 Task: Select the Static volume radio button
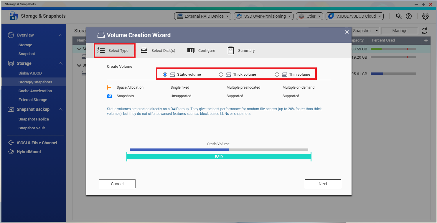165,75
